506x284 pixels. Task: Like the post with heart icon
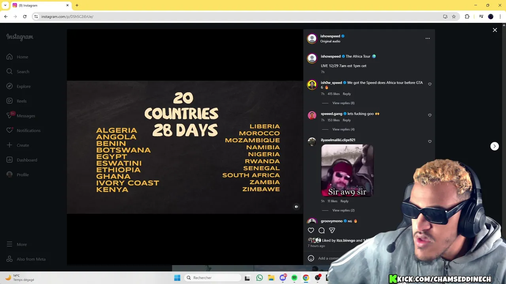311,230
